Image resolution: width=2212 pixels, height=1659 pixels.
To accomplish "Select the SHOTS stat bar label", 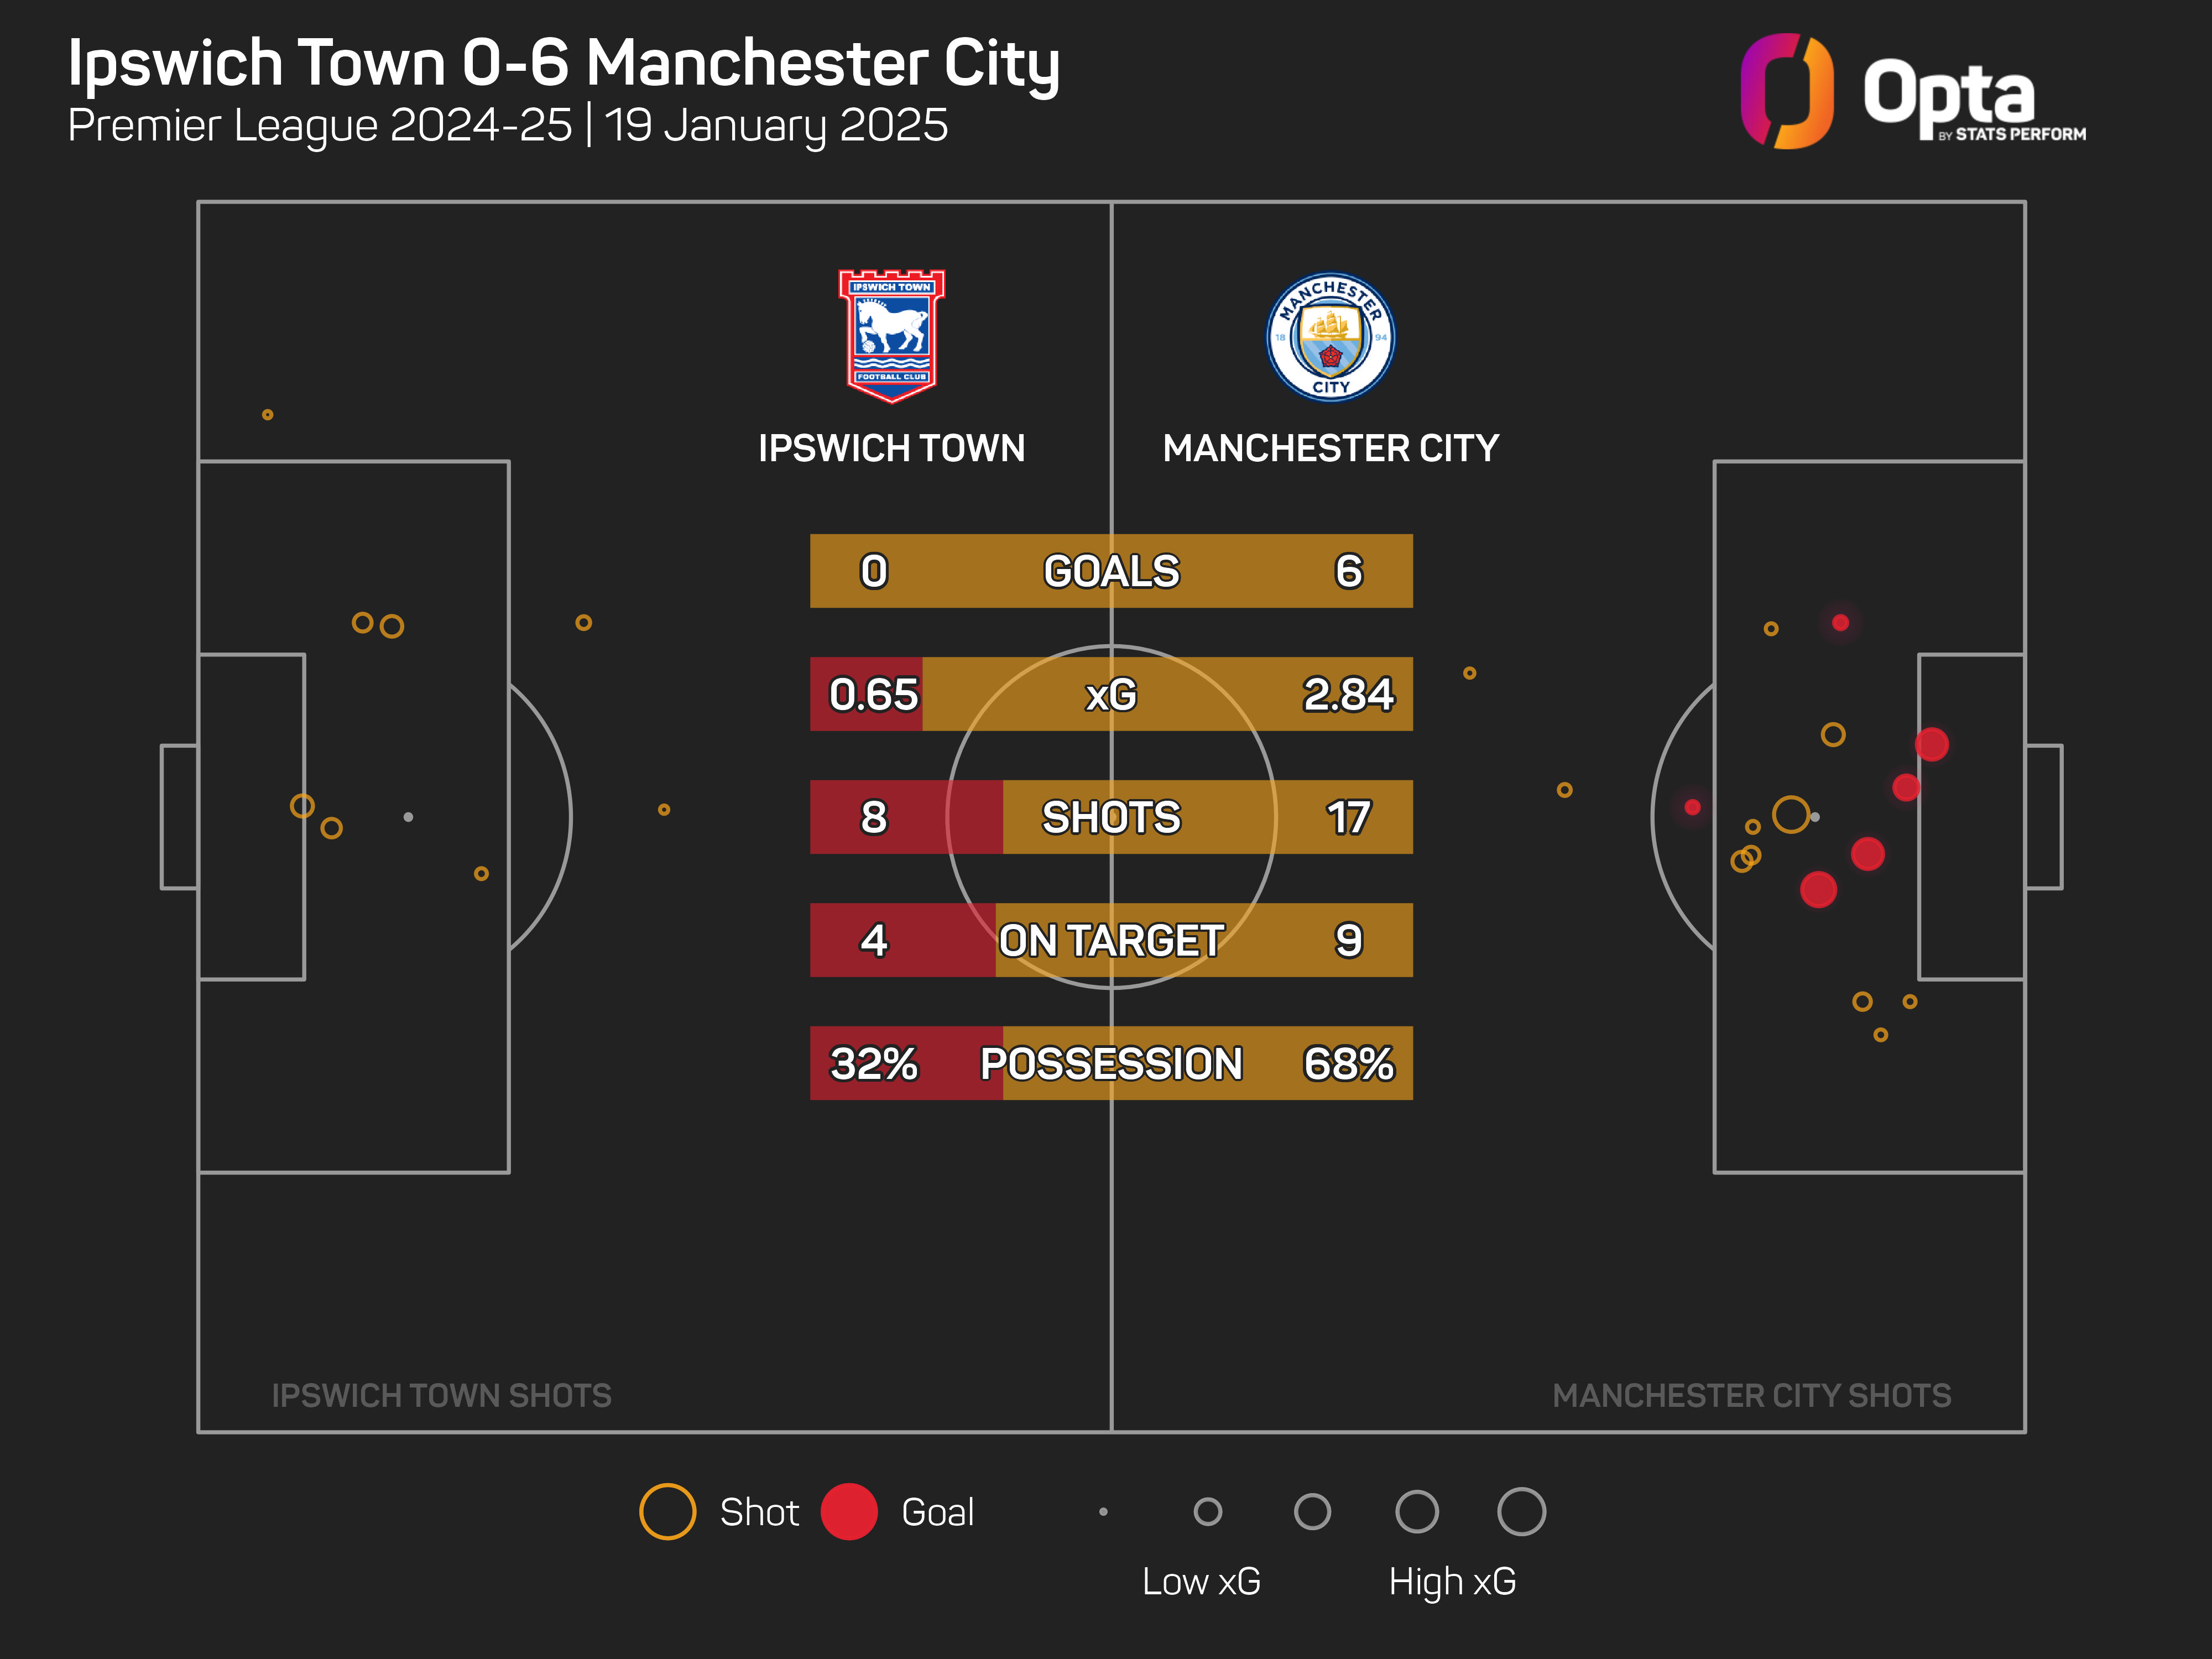I will 1111,817.
